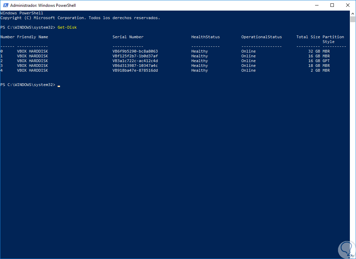Click the Microsoft copyright line

pos(80,18)
